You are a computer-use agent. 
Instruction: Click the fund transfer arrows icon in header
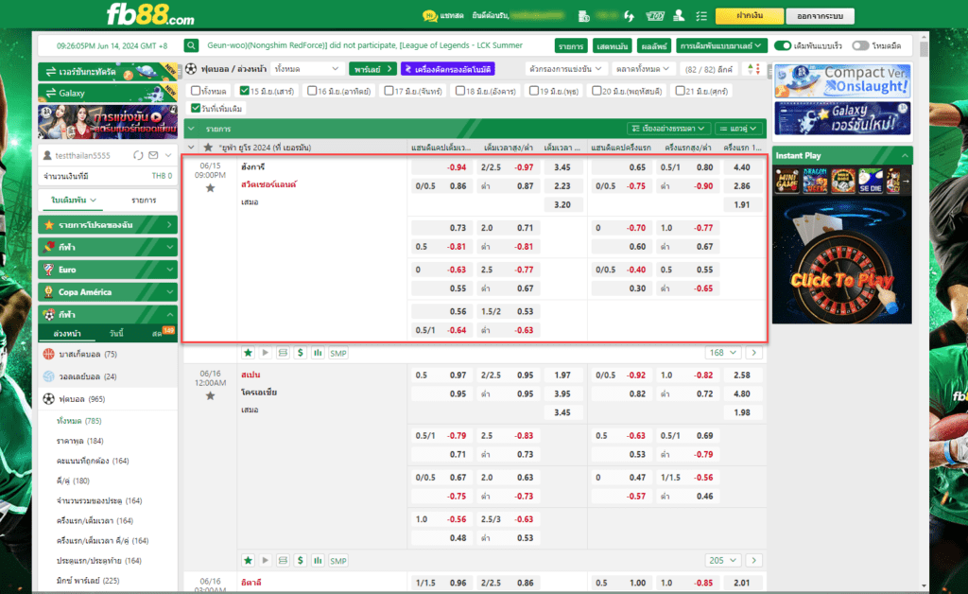click(x=629, y=16)
